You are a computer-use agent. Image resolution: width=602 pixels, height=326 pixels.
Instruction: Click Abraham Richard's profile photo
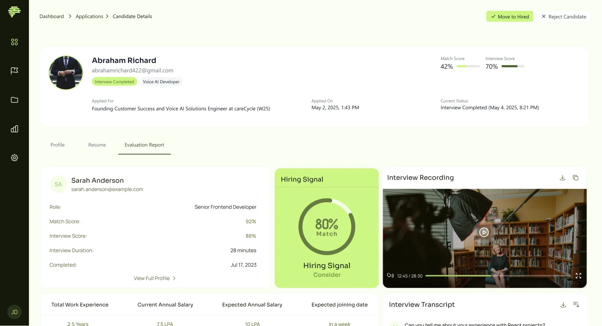[66, 73]
